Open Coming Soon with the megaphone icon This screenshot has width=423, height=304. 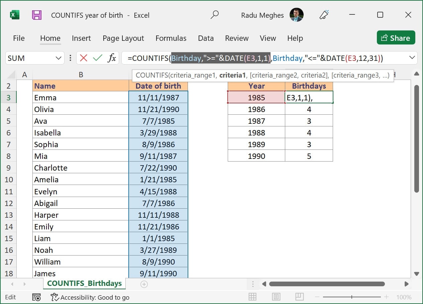point(323,15)
